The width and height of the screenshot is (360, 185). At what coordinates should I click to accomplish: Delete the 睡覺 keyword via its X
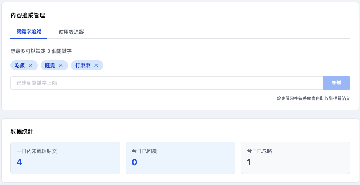(61, 65)
